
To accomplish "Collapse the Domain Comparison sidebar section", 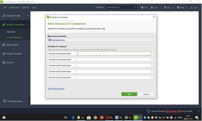I will tap(28, 24).
